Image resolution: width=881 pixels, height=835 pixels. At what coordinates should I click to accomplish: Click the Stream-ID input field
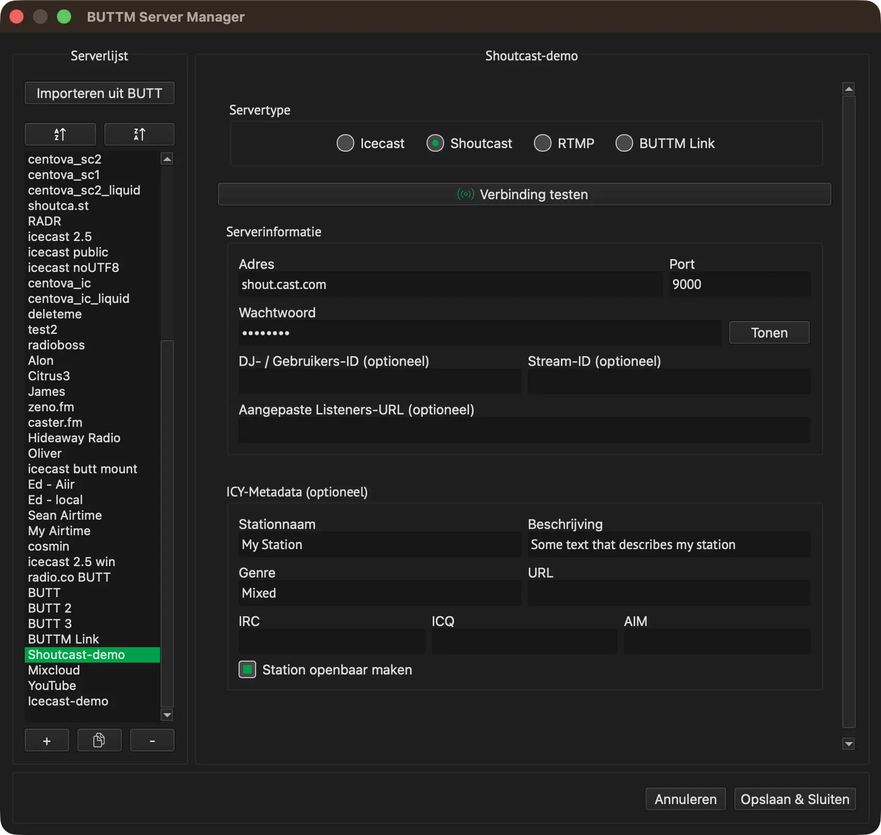[x=669, y=381]
